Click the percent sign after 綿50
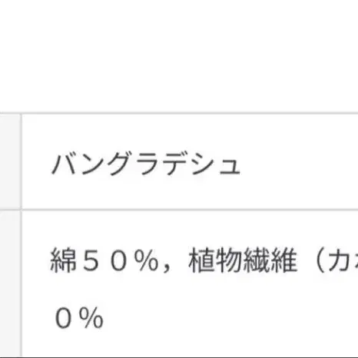 tap(147, 260)
